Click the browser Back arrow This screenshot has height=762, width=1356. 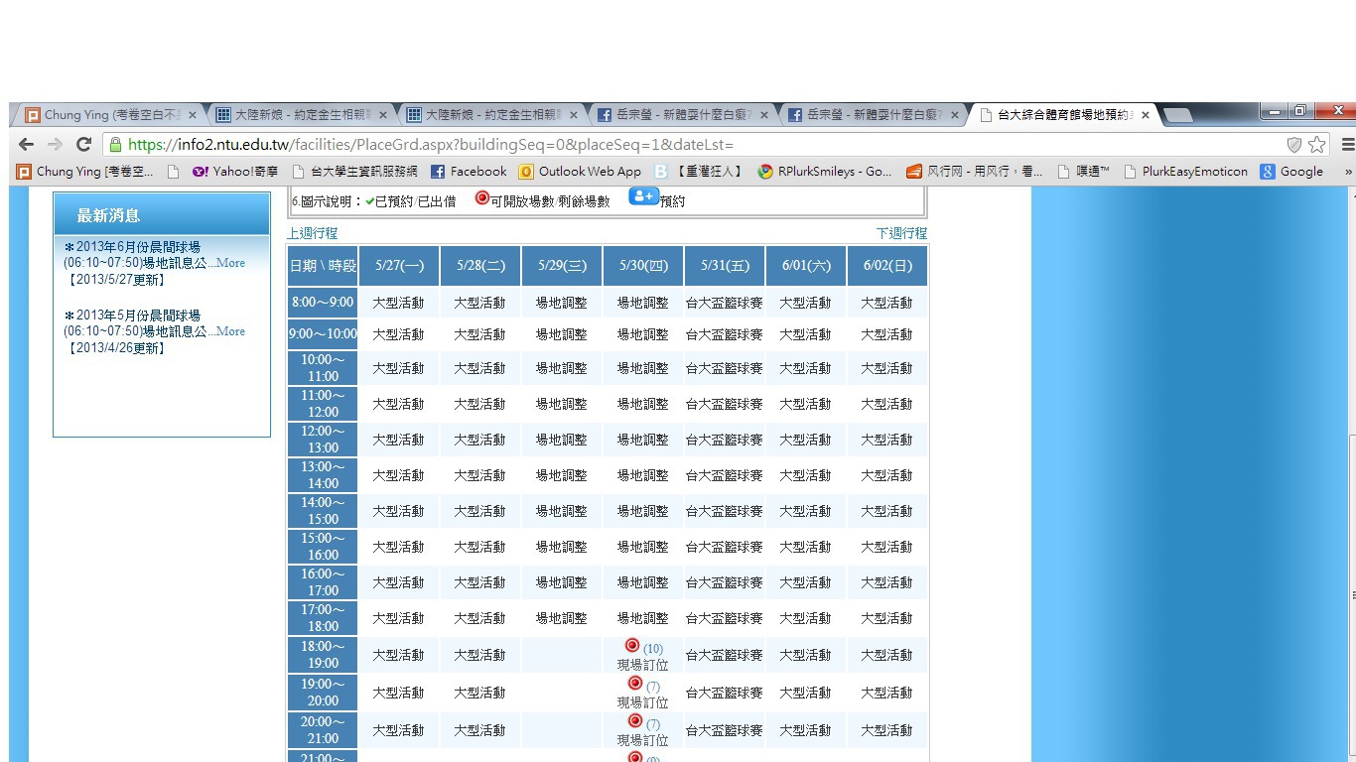click(26, 144)
